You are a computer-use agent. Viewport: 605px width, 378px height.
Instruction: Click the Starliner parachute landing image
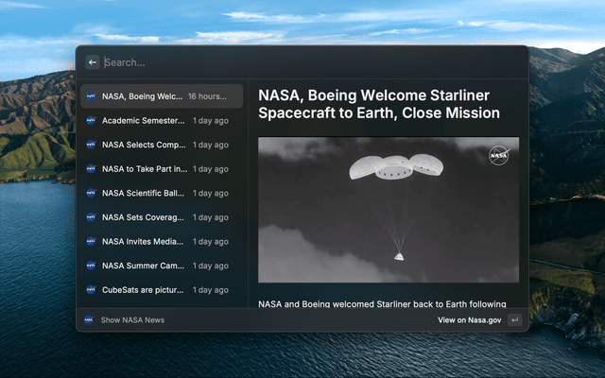click(388, 210)
